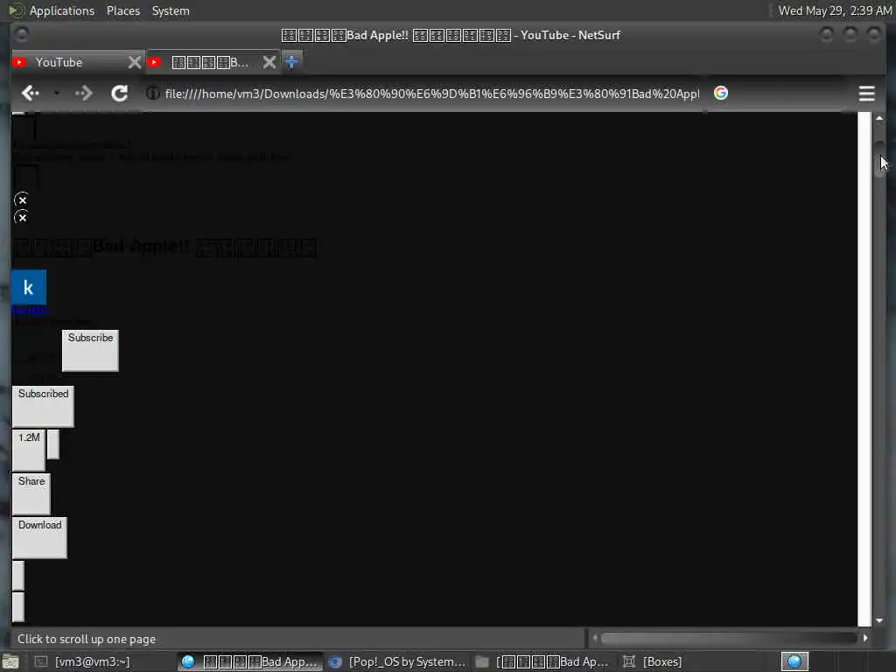Viewport: 896px width, 672px height.
Task: Click the Subscribe button
Action: coord(90,350)
